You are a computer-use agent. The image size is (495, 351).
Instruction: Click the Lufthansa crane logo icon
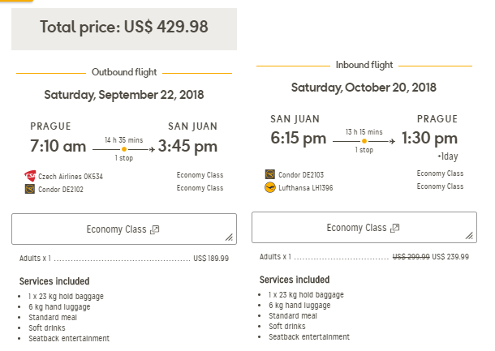click(270, 187)
